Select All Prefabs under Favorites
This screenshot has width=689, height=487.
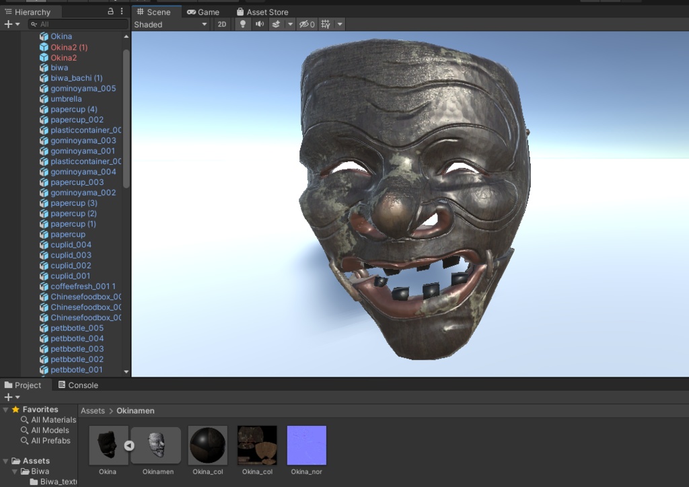pos(50,441)
